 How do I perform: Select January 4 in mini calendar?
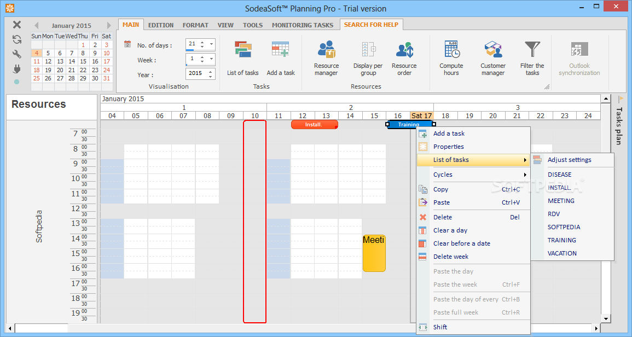tap(36, 53)
